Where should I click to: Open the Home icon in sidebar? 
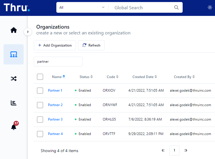pos(14,30)
